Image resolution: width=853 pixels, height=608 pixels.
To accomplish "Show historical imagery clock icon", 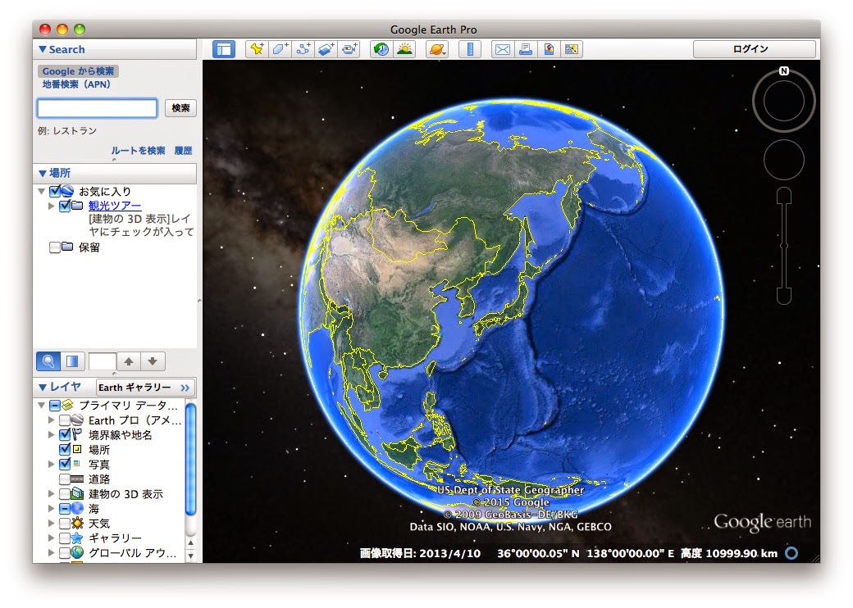I will pos(381,49).
